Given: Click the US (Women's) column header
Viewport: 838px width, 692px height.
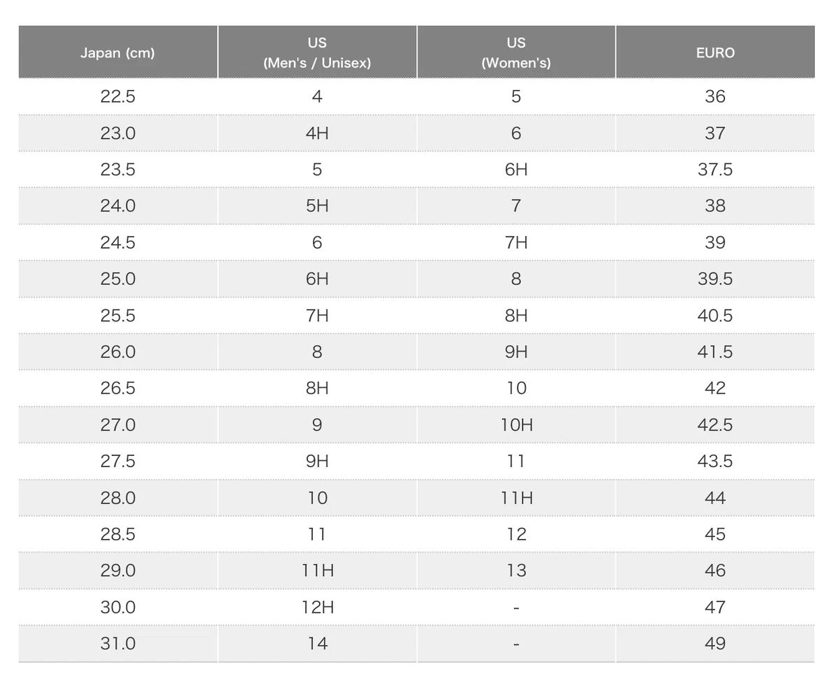Looking at the screenshot, I should (516, 52).
